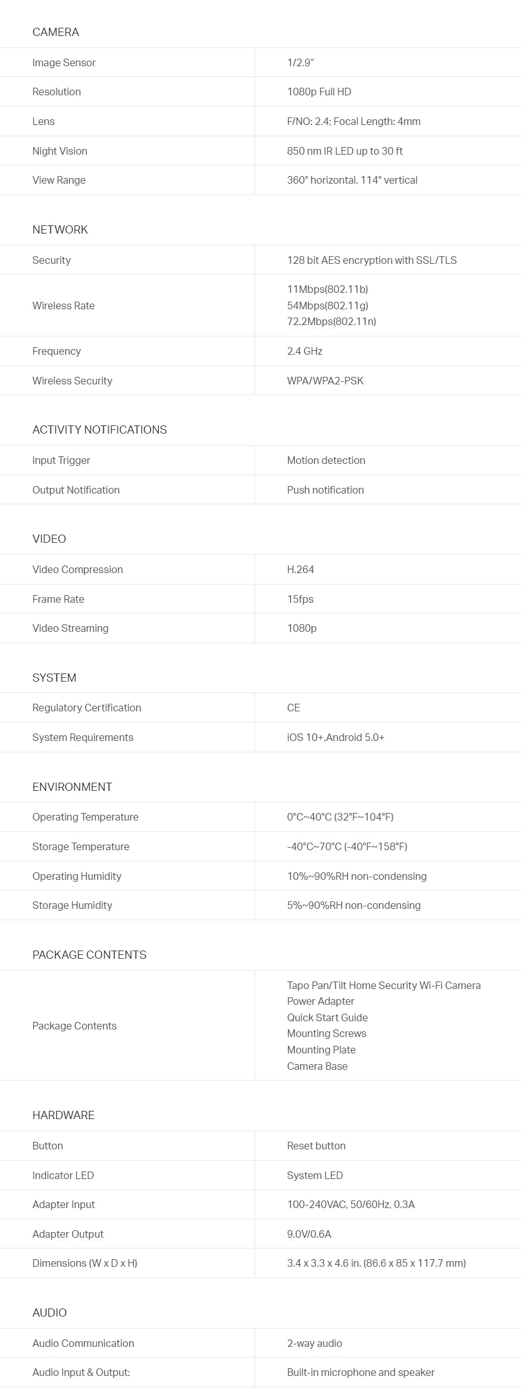Select the WPA/WPA2-PSK wireless security value

pos(325,381)
